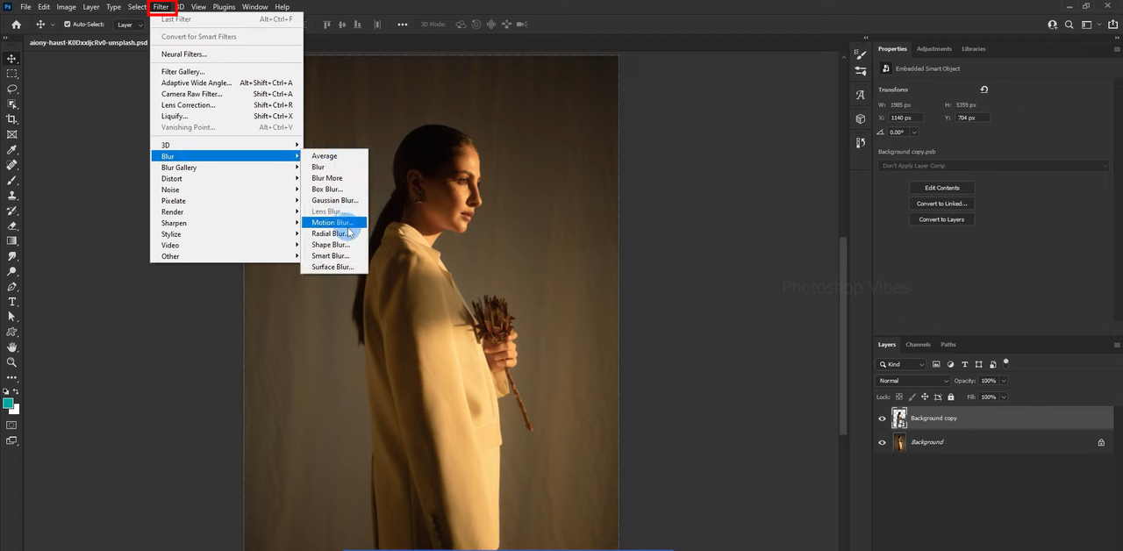Reset transform icon in Properties panel

pos(984,89)
